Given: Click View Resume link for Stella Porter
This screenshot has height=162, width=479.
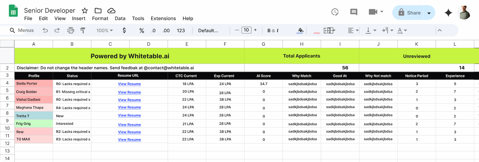Looking at the screenshot, I should (129, 84).
